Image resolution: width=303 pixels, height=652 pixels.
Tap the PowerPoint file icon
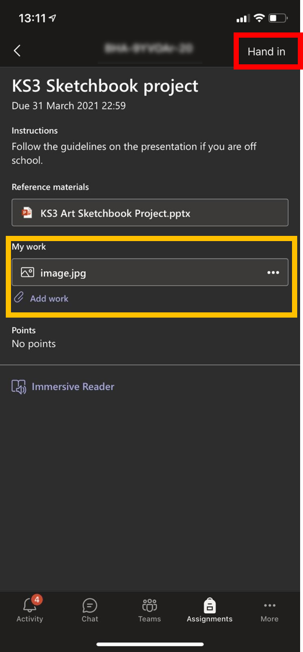pyautogui.click(x=27, y=213)
